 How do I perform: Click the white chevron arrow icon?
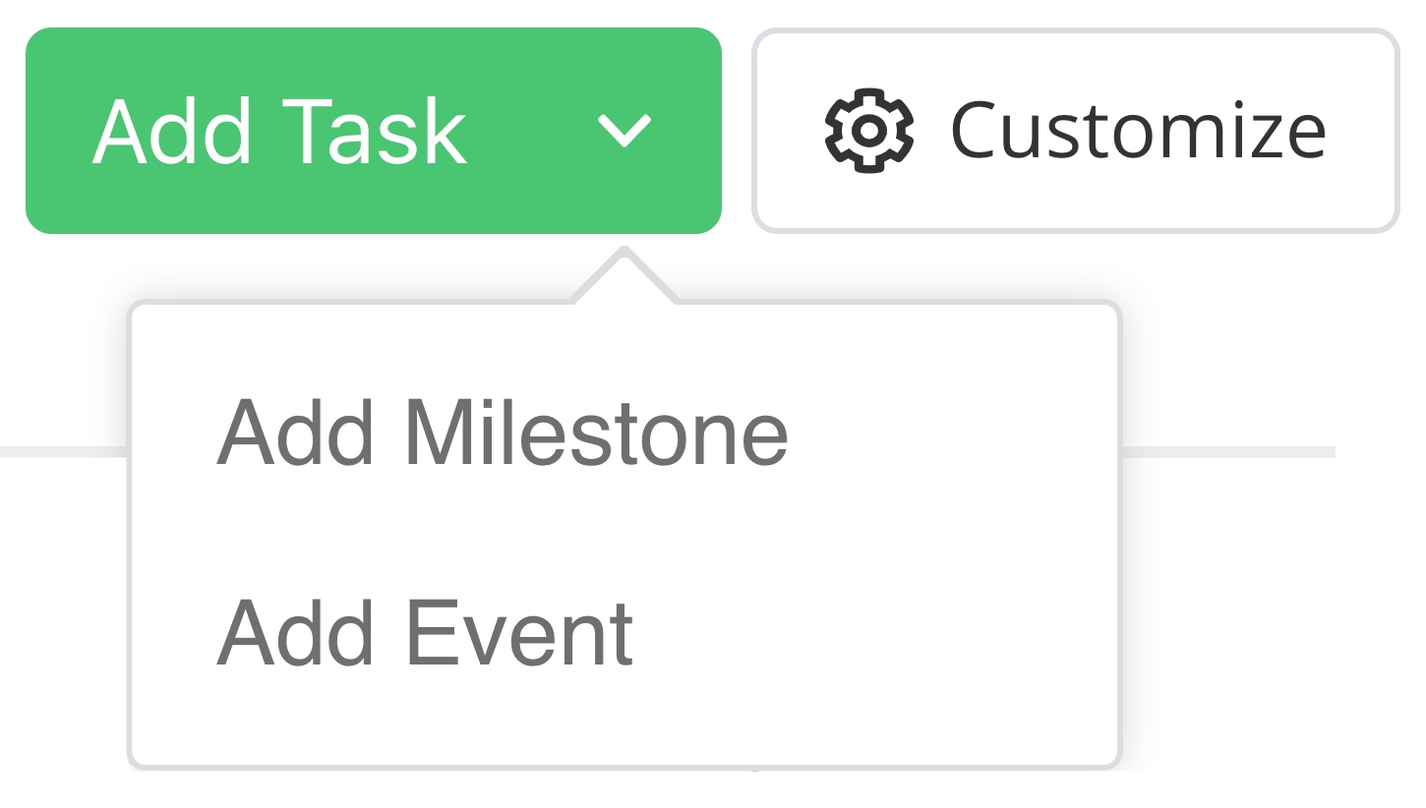pos(624,130)
